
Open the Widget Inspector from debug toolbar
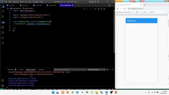(105, 9)
